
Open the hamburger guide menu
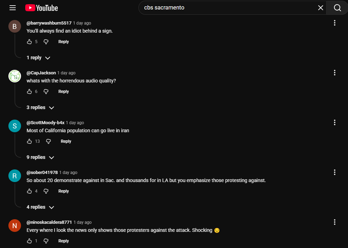point(13,8)
